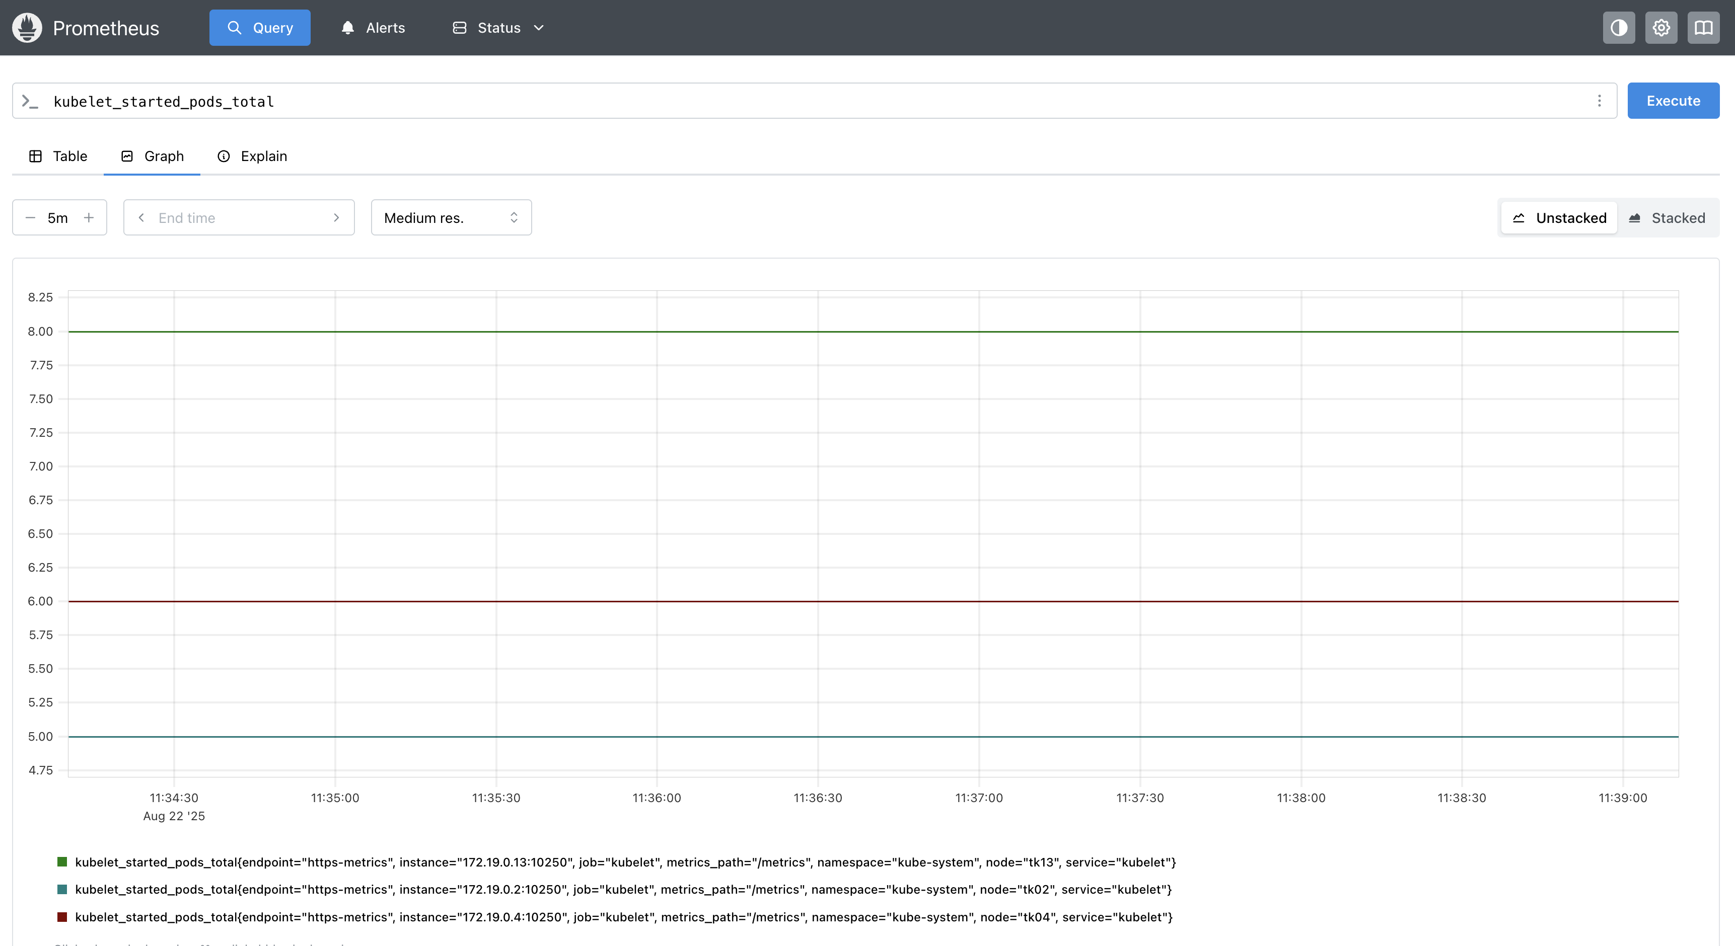Click the End time input field
The height and width of the screenshot is (946, 1735).
[239, 217]
